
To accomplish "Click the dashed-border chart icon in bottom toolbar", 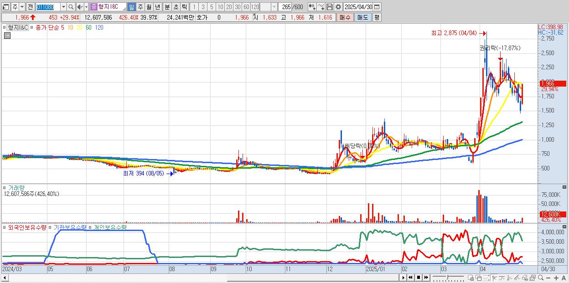I will (x=486, y=278).
